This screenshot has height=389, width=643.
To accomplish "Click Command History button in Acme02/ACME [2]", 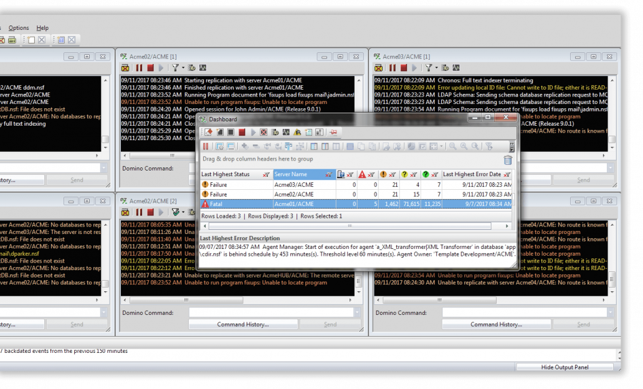I will coord(243,324).
